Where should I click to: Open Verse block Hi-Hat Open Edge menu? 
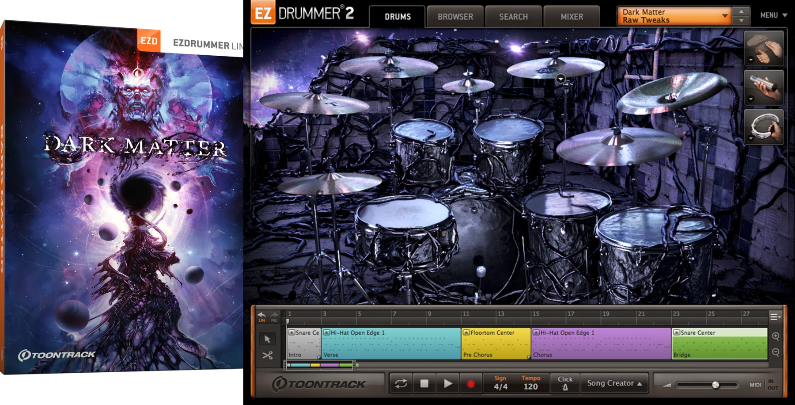tap(326, 332)
